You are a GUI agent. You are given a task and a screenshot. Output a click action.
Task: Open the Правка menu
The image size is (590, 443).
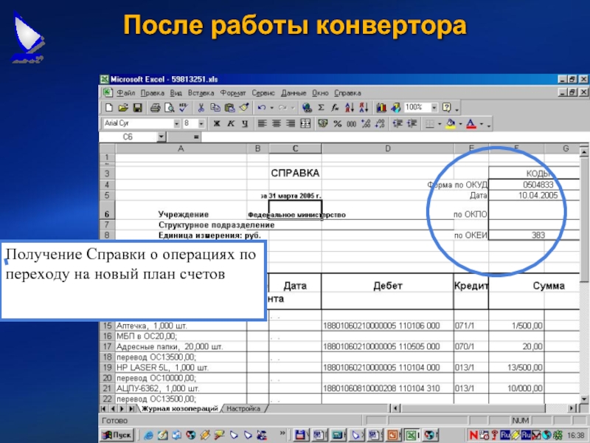[x=153, y=93]
